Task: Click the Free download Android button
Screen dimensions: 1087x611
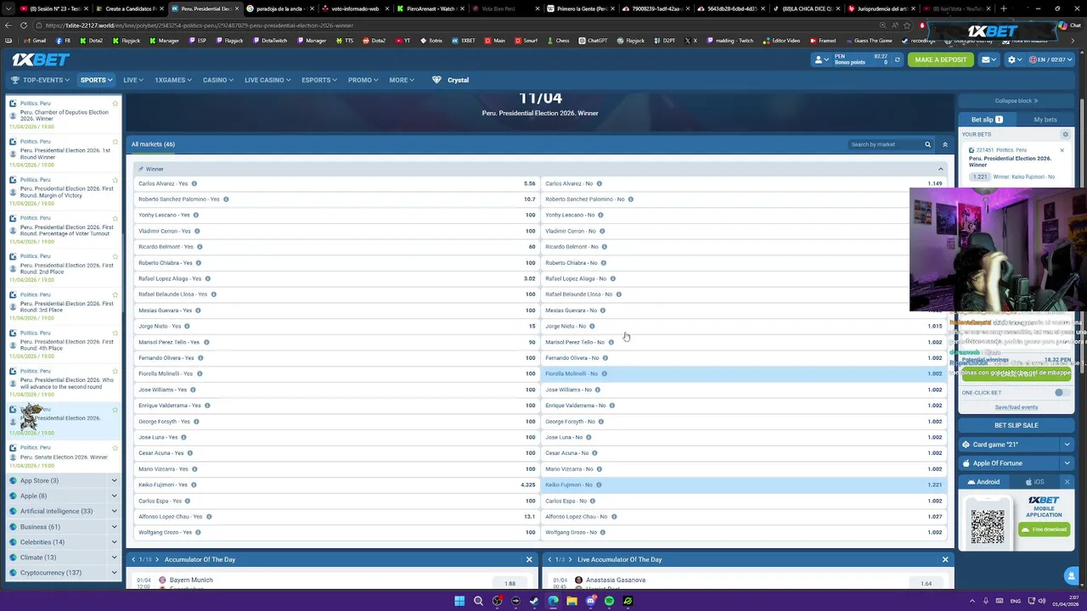Action: (x=1044, y=530)
